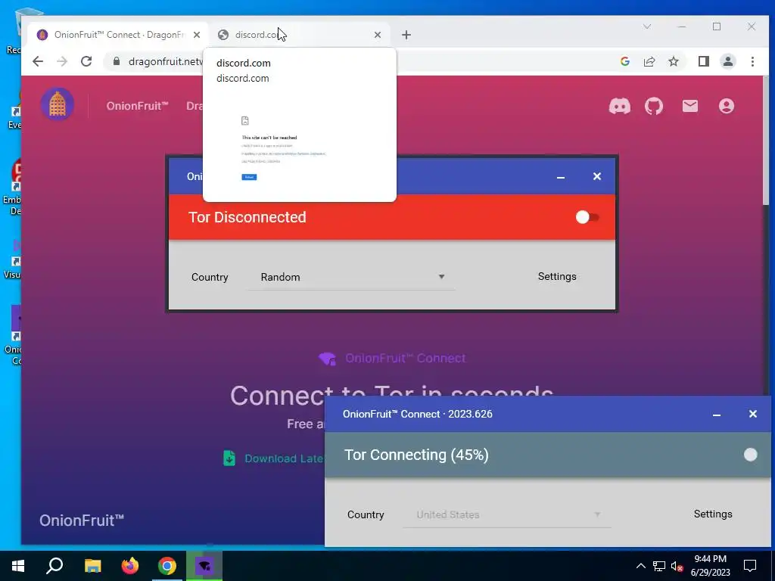Click the Google icon in address bar

click(x=624, y=61)
